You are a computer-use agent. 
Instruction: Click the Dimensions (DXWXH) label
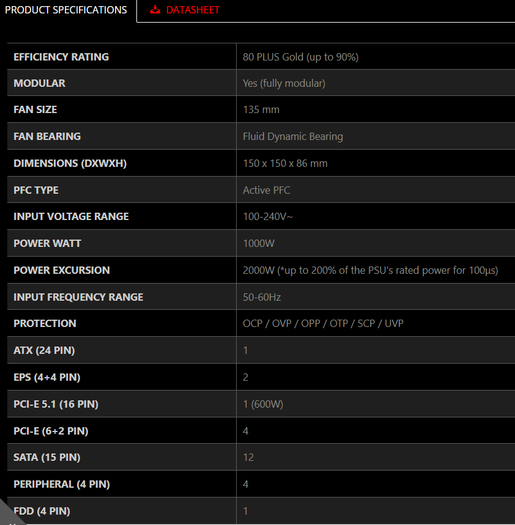tap(70, 163)
